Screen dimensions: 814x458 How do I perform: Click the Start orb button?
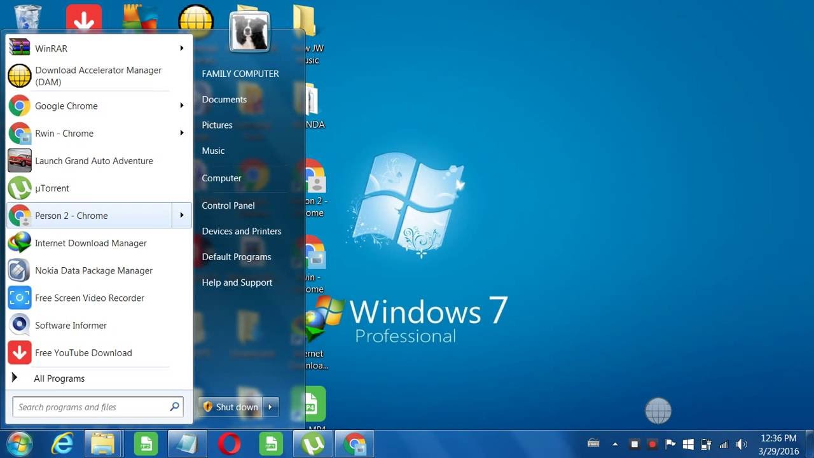[x=19, y=443]
